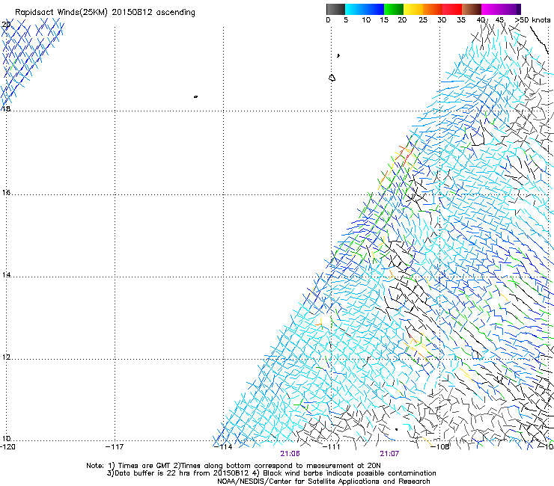554x486 pixels.
Task: Select the '18' latitude axis label
Action: click(6, 108)
